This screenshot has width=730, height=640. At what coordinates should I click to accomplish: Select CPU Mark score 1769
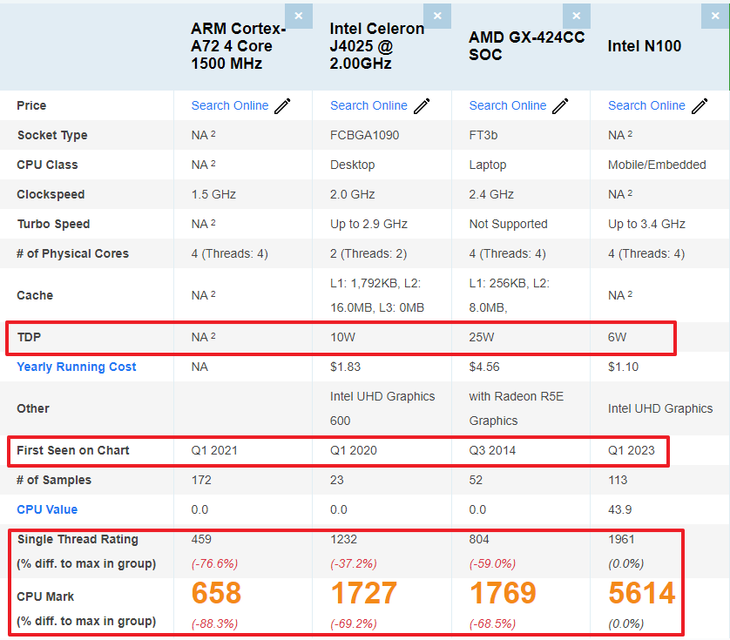coord(503,593)
